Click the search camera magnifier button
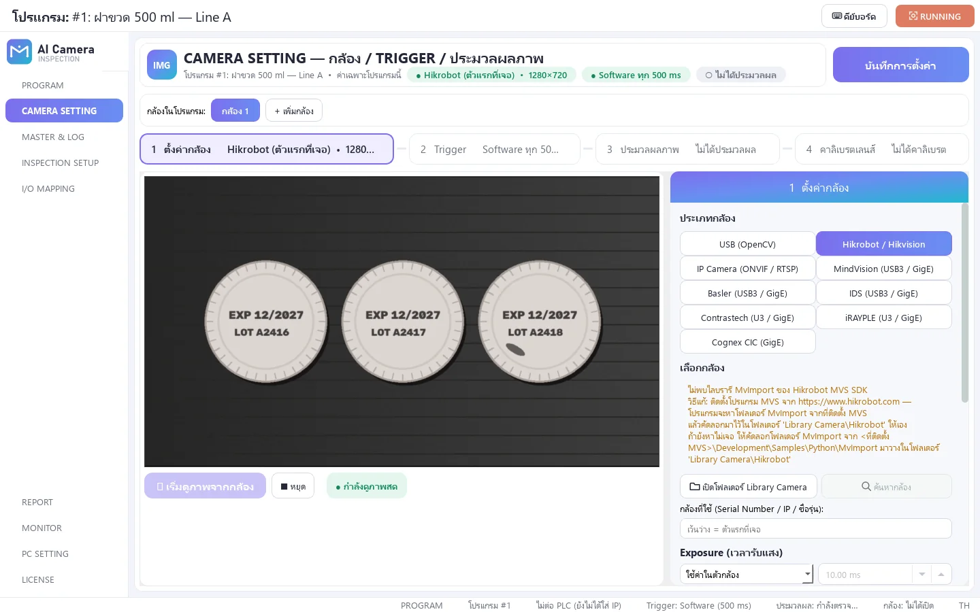The image size is (980, 612). tap(886, 486)
